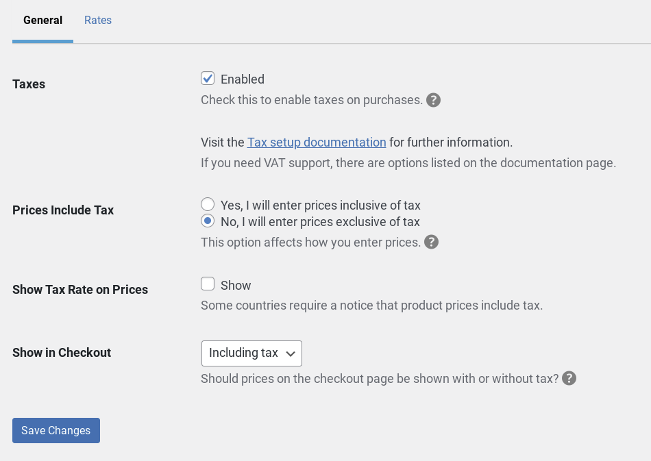Click the Show label beside its checkbox
651x461 pixels.
tap(236, 285)
